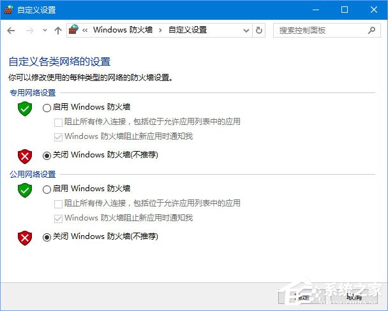Go up one level with up arrow
Image resolution: width=388 pixels, height=311 pixels.
(58, 31)
